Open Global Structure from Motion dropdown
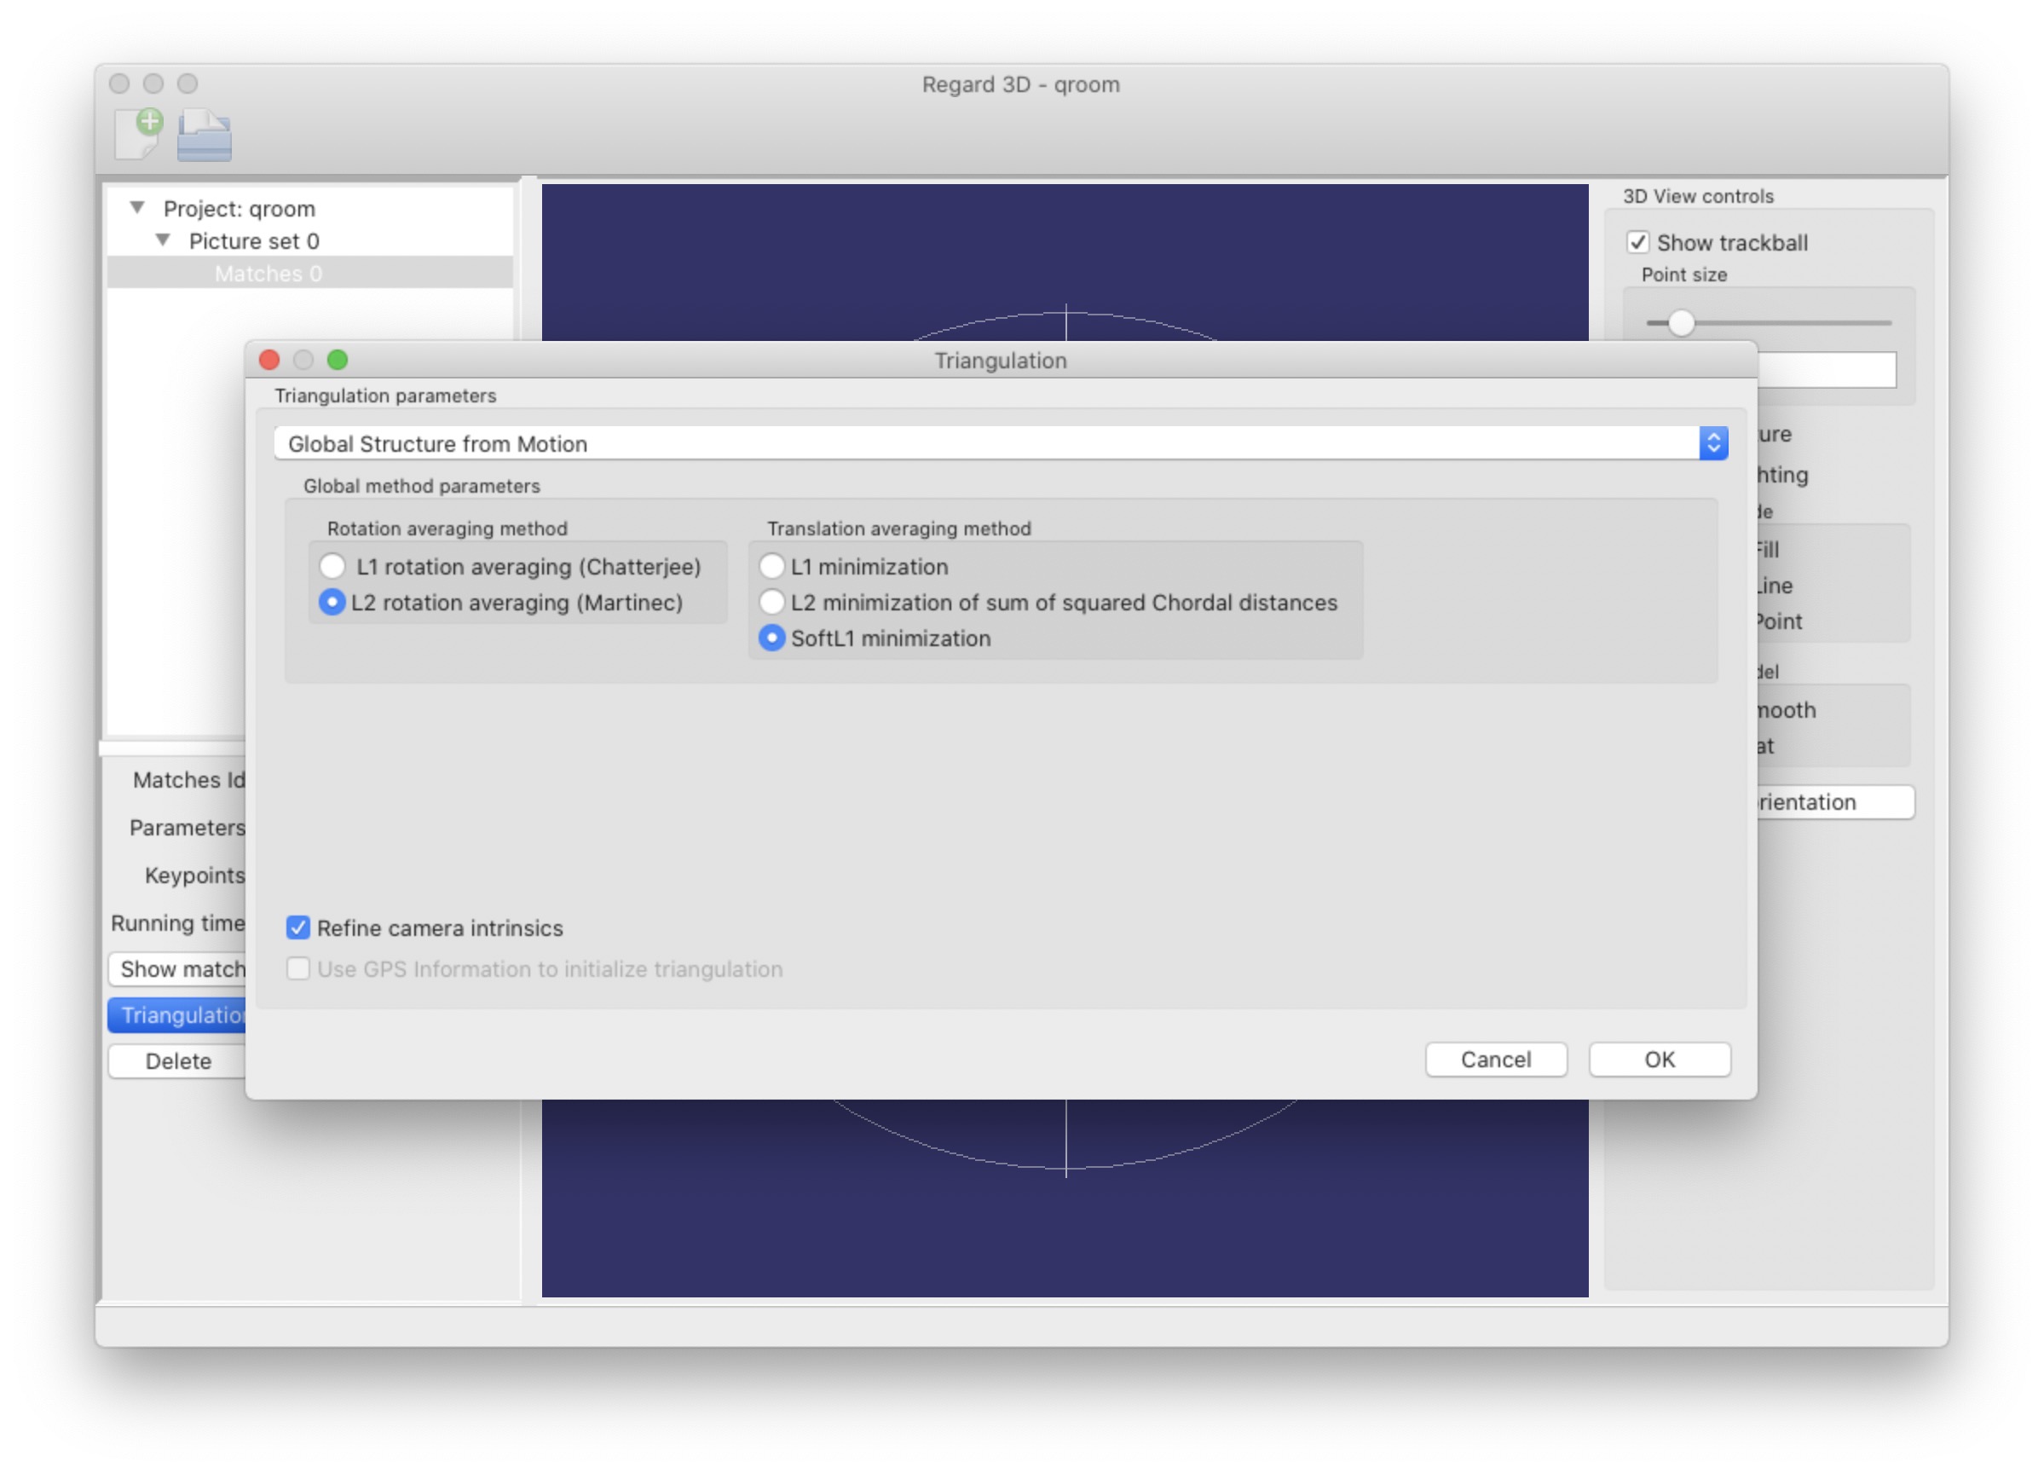The width and height of the screenshot is (2044, 1473). coord(1001,443)
